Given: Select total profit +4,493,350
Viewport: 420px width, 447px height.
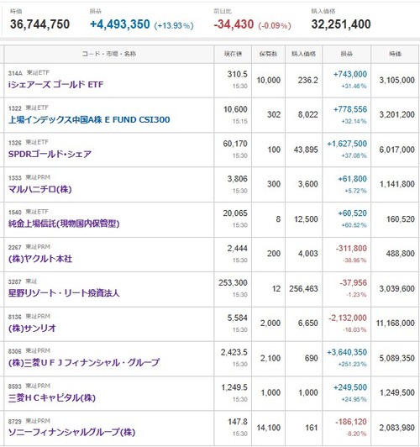Looking at the screenshot, I should click(120, 24).
